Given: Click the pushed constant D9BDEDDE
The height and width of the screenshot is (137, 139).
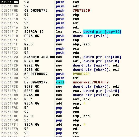Looking at the screenshot, I should pyautogui.click(x=81, y=74).
